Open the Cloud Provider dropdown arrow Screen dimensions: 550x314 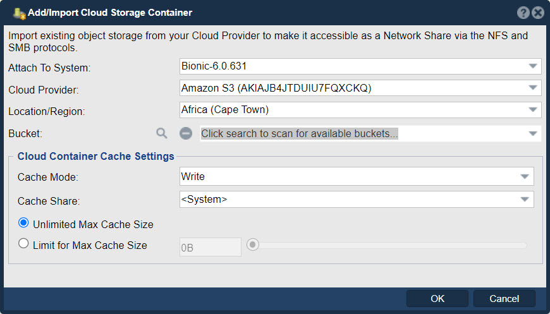pos(533,88)
